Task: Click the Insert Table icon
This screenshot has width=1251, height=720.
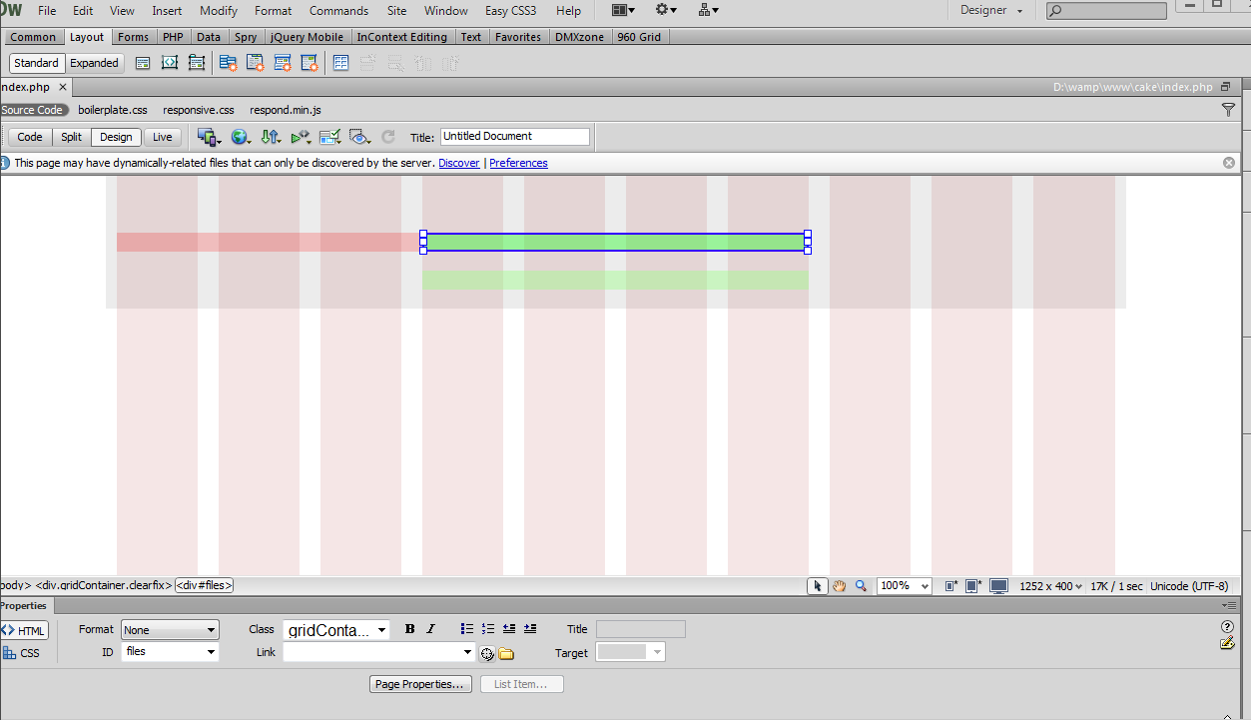Action: click(341, 63)
